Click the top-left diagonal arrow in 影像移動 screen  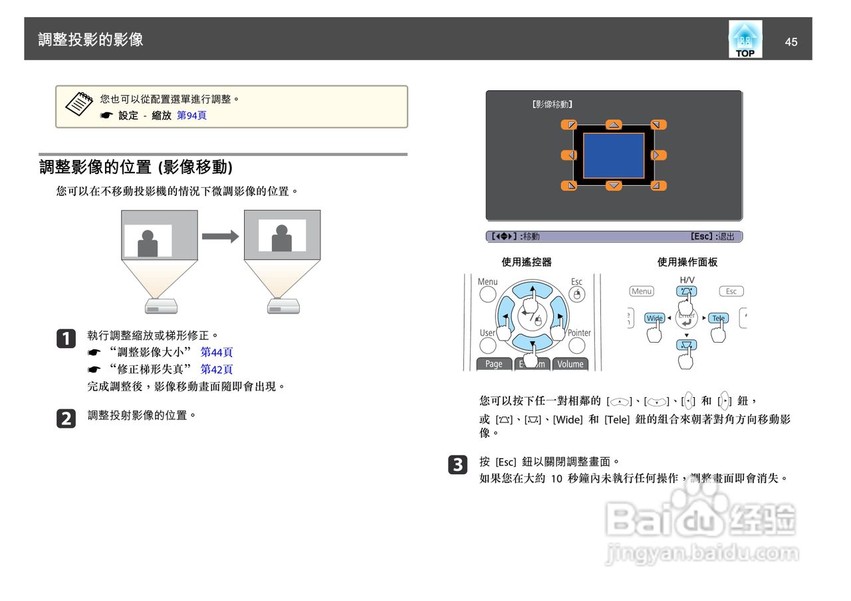570,124
